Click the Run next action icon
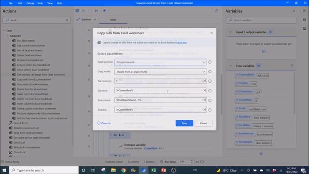This screenshot has height=174, width=309. coord(97,11)
